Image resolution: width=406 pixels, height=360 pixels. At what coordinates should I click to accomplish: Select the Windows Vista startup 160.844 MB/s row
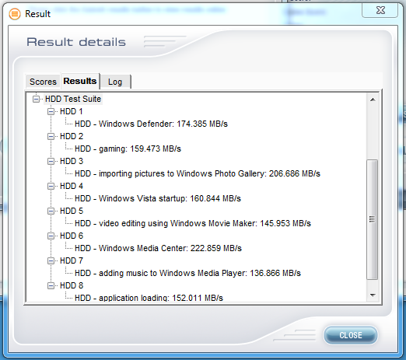click(x=158, y=198)
